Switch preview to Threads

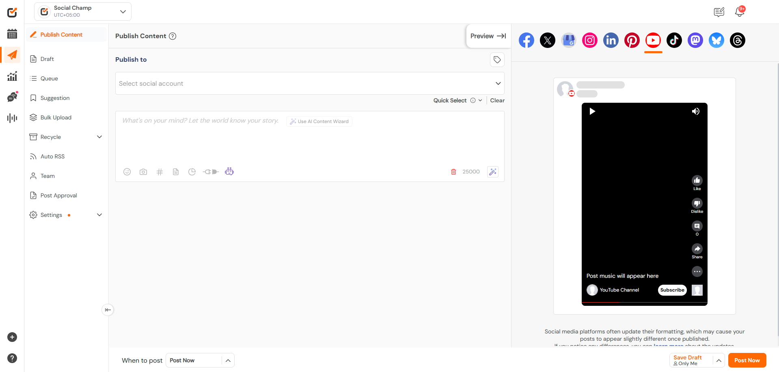[x=738, y=40]
